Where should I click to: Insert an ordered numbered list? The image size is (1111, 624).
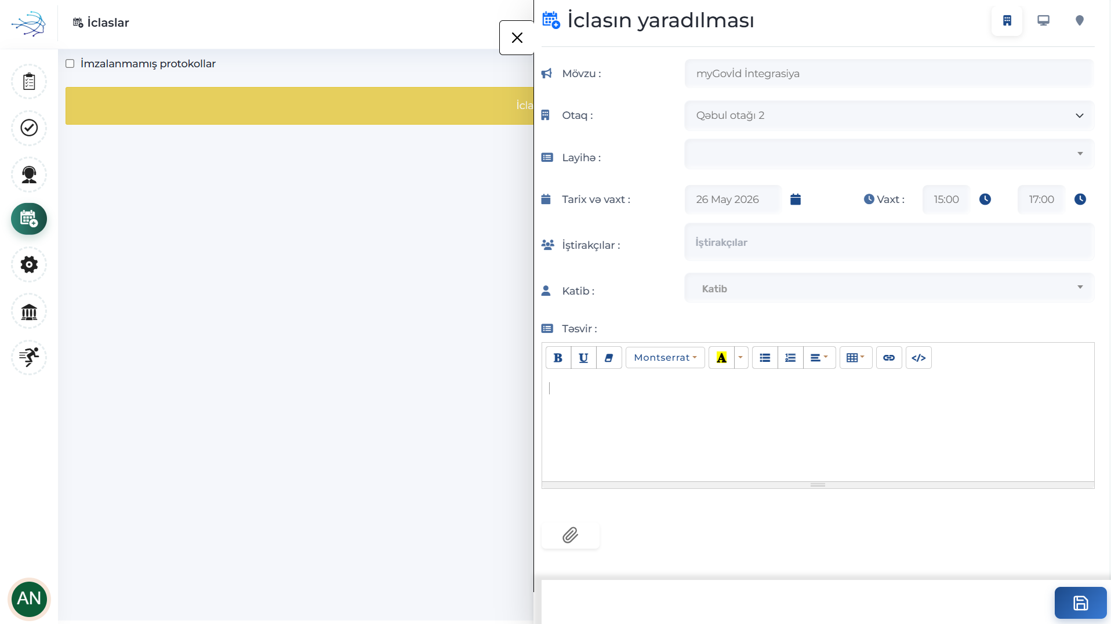(x=790, y=358)
